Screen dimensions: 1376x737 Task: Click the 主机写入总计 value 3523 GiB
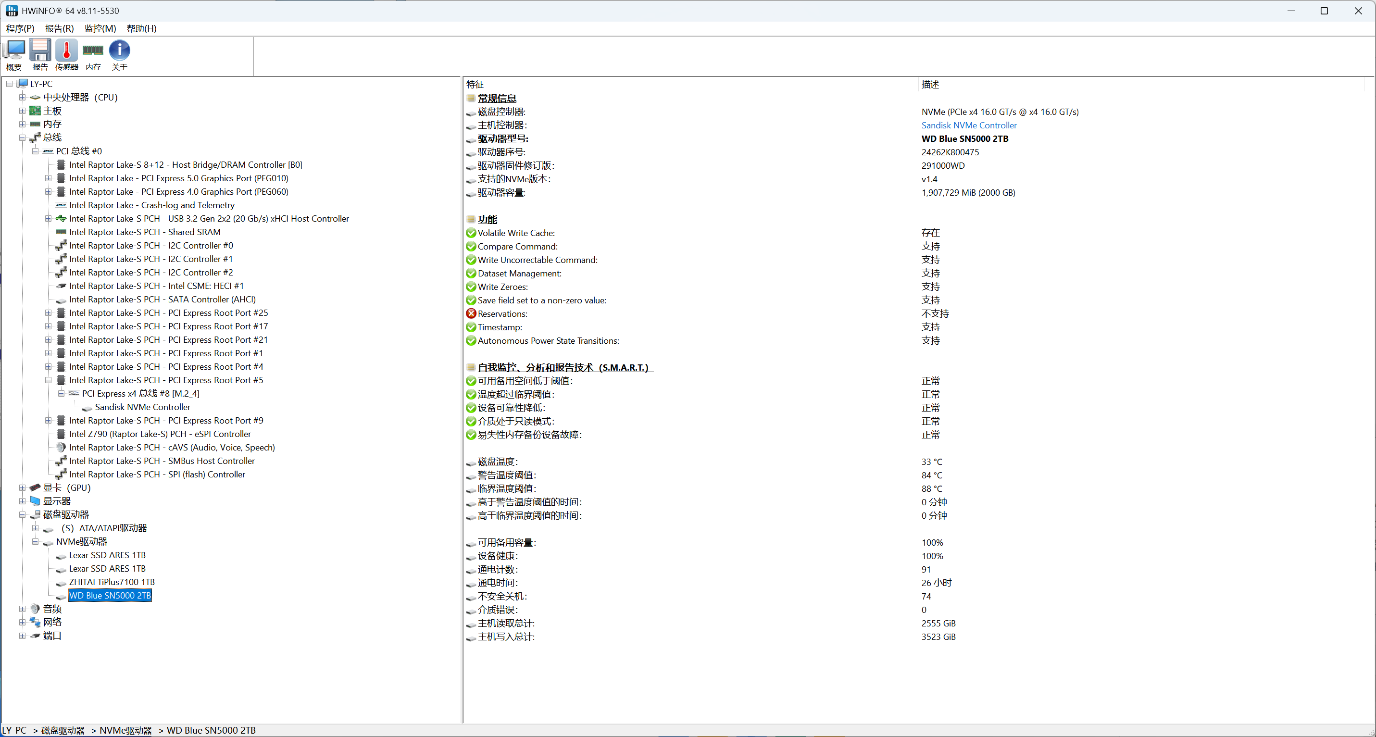tap(938, 637)
